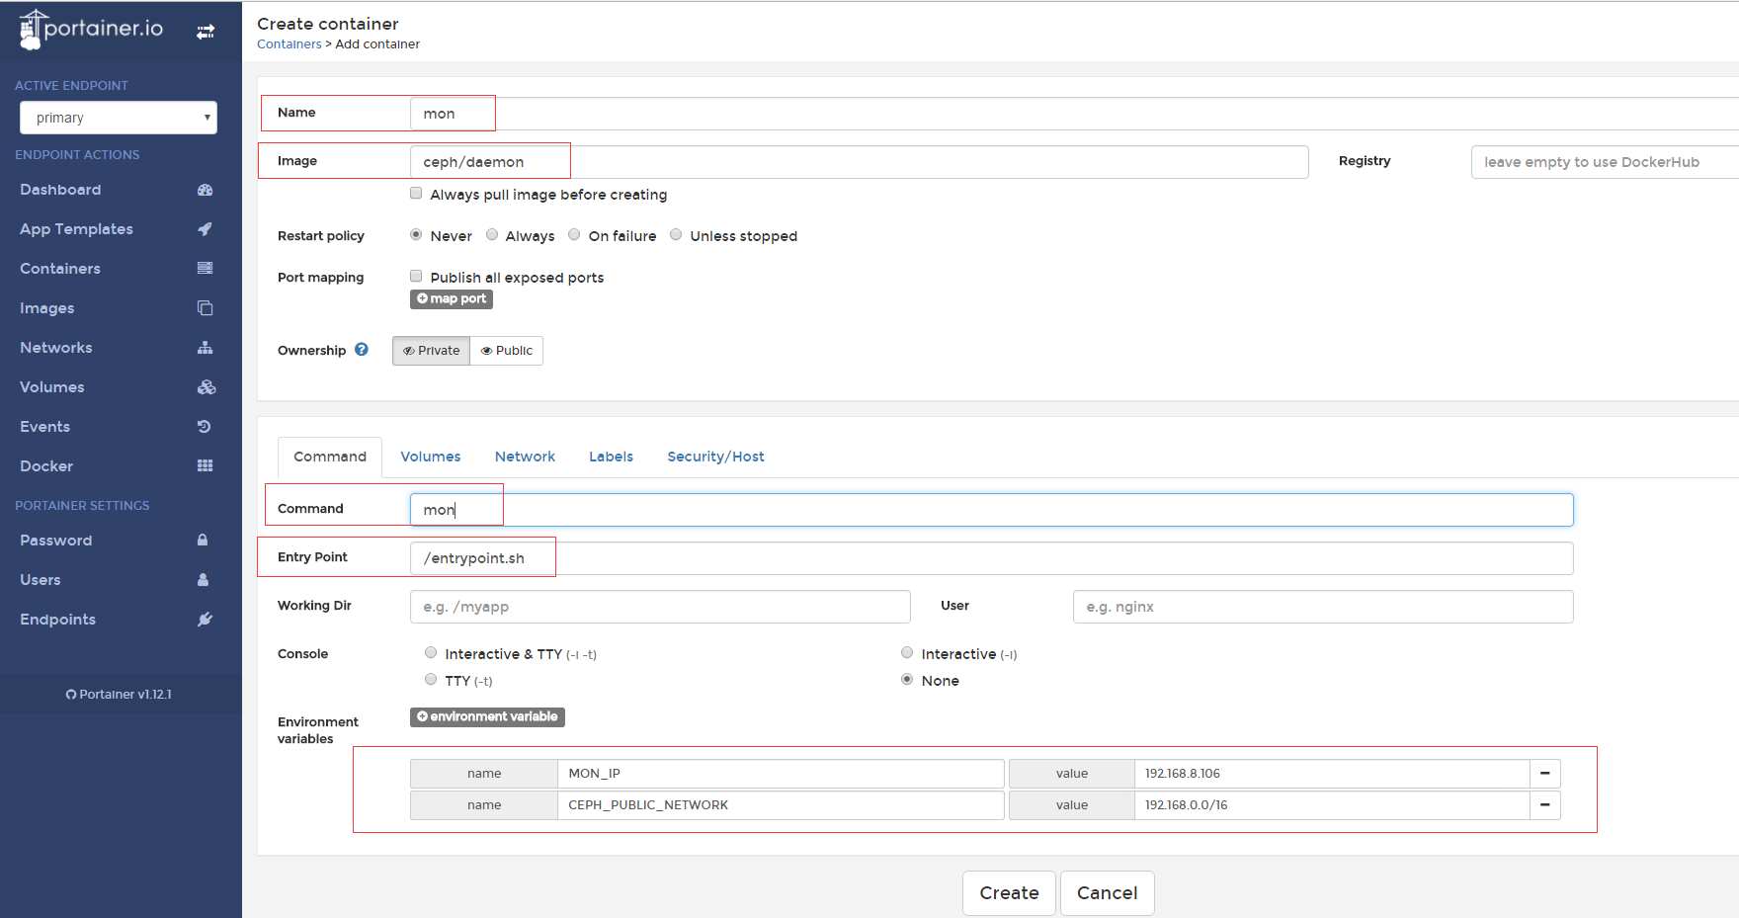View the Events list
This screenshot has height=918, width=1739.
pyautogui.click(x=44, y=426)
